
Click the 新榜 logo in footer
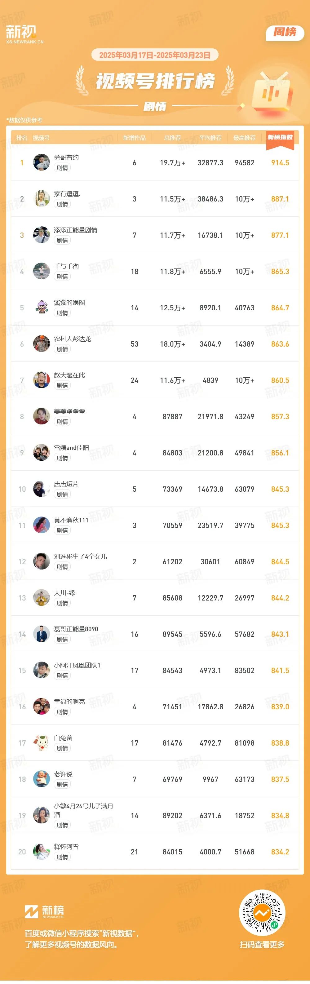click(x=44, y=911)
